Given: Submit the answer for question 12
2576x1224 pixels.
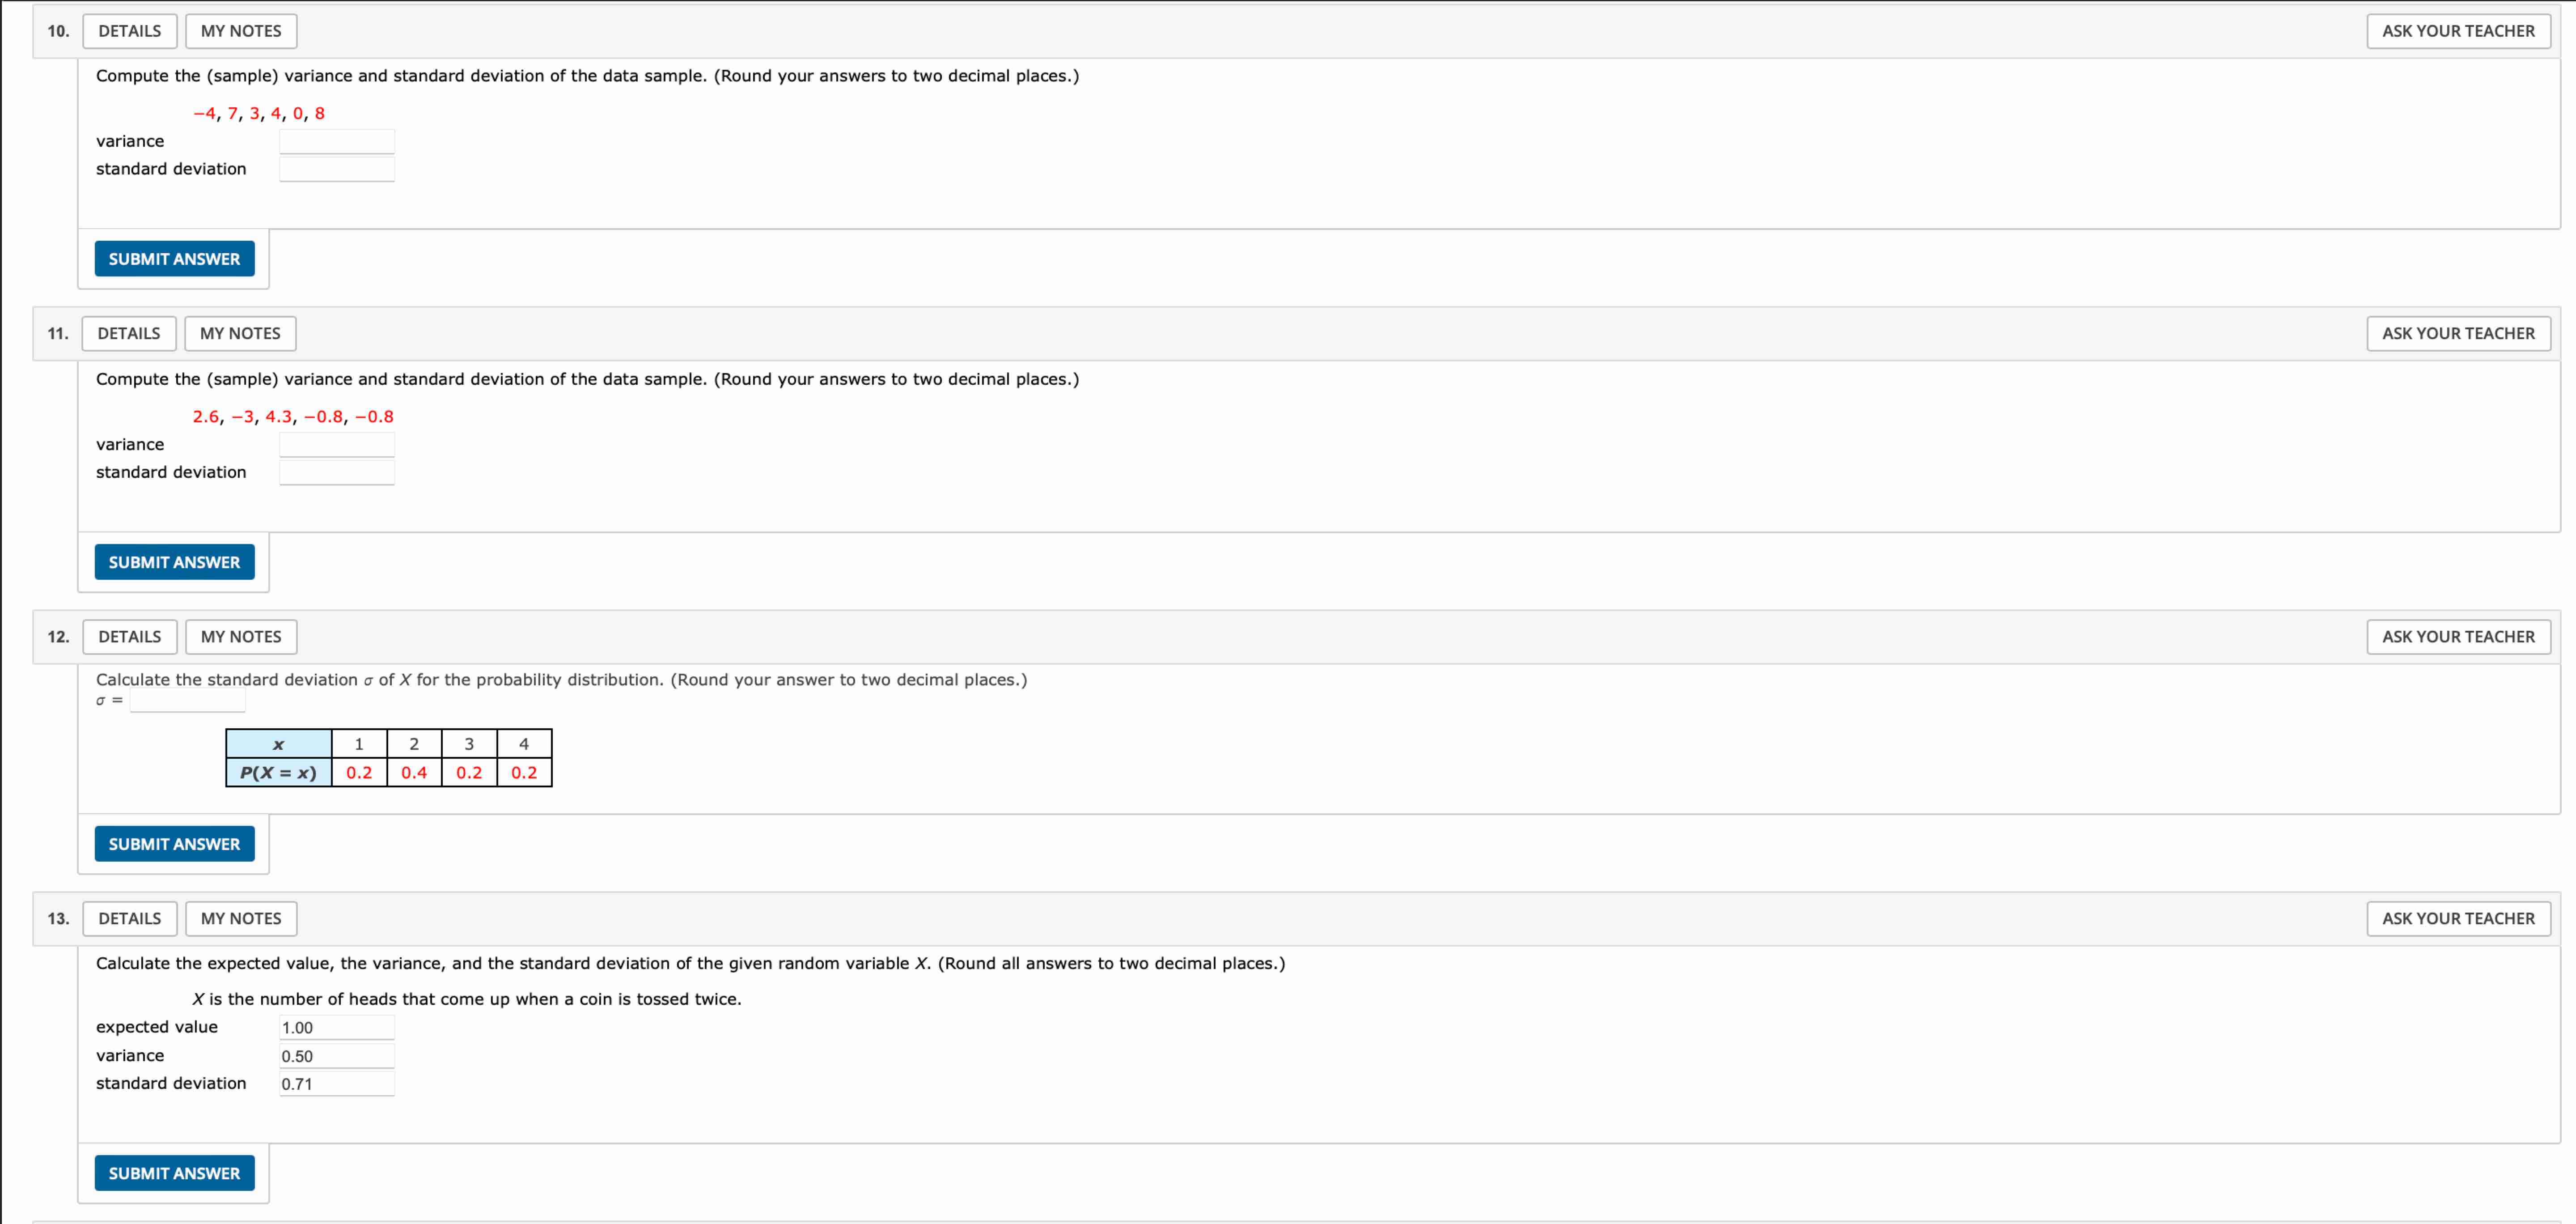Looking at the screenshot, I should point(175,843).
